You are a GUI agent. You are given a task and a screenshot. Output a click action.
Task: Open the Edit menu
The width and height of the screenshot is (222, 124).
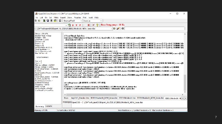[41, 17]
